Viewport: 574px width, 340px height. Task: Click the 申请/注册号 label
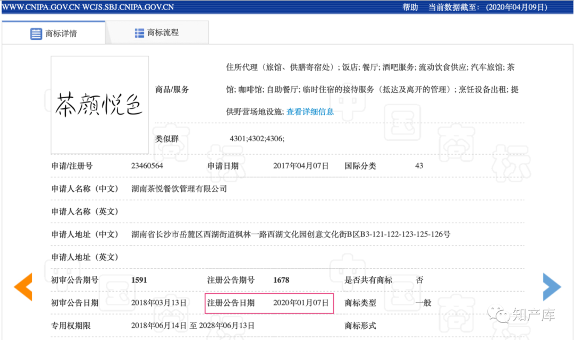tap(72, 166)
